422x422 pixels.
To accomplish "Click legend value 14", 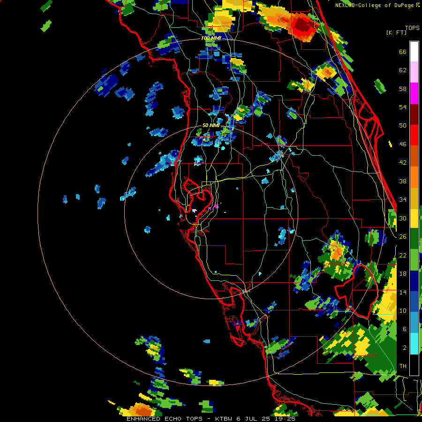I will point(403,292).
